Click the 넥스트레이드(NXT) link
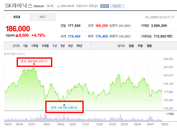The image size is (177, 129). click(x=158, y=17)
